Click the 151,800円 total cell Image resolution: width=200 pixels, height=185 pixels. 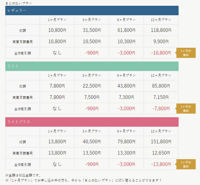click(161, 142)
